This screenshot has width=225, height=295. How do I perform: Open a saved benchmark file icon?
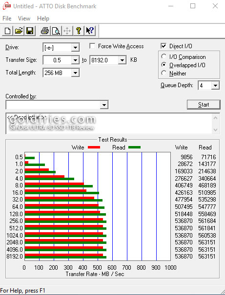(19, 31)
